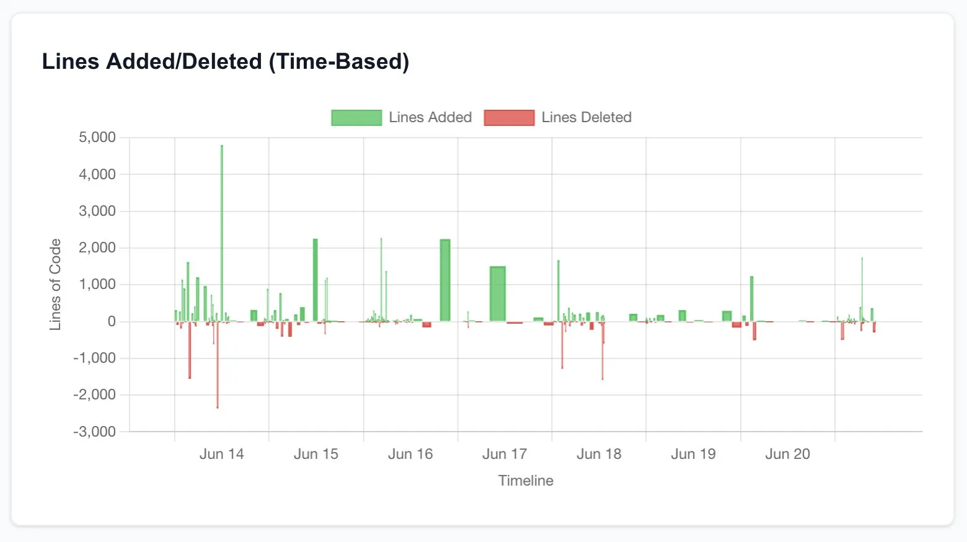Click the Lines Deleted legend label
Screen dimensions: 967x542
tap(586, 117)
